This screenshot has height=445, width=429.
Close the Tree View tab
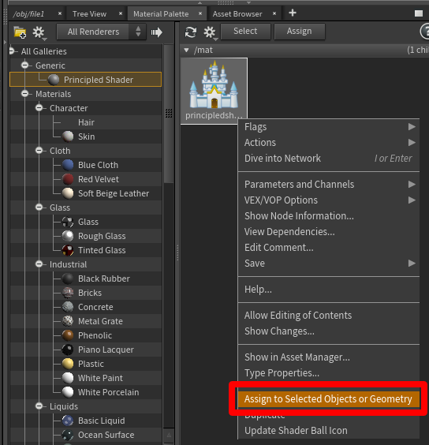pyautogui.click(x=121, y=13)
